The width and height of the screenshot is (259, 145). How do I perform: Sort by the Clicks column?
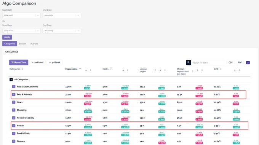(111, 69)
